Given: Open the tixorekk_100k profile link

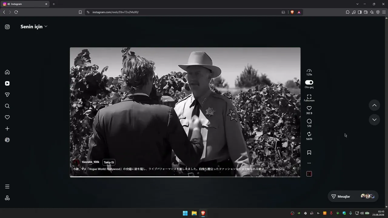Looking at the screenshot, I should [x=91, y=162].
